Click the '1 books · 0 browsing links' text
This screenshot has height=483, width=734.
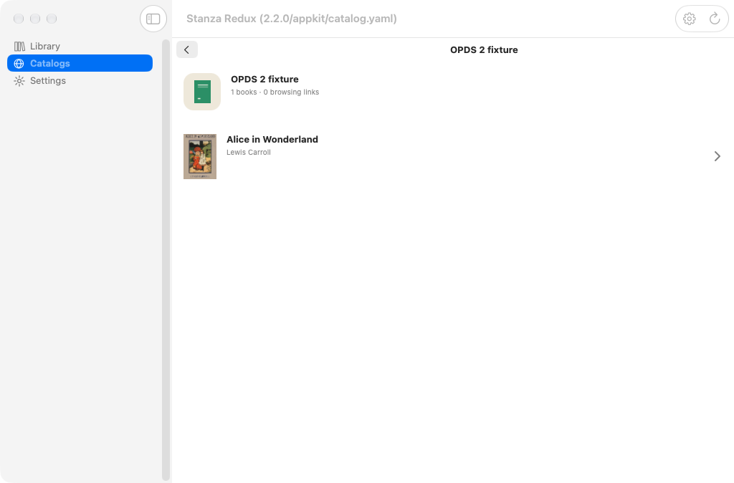(x=275, y=92)
